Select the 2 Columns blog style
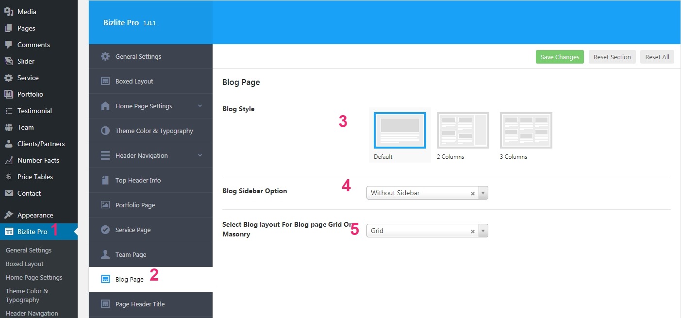 tap(463, 130)
